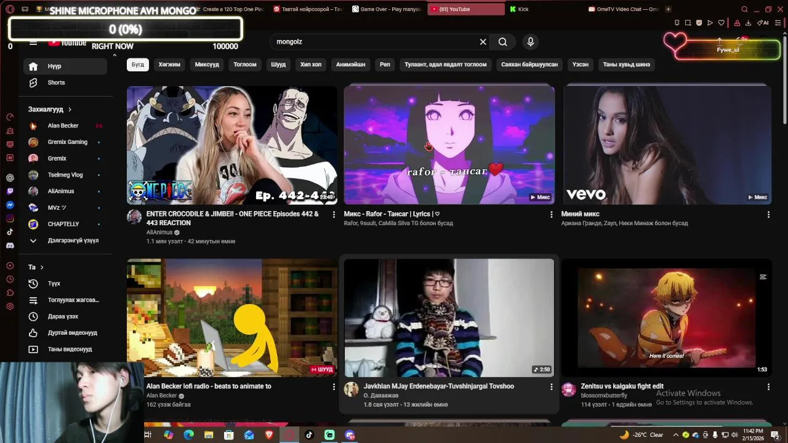The height and width of the screenshot is (443, 788).
Task: Select the Тоглоом filter chip
Action: tap(245, 65)
